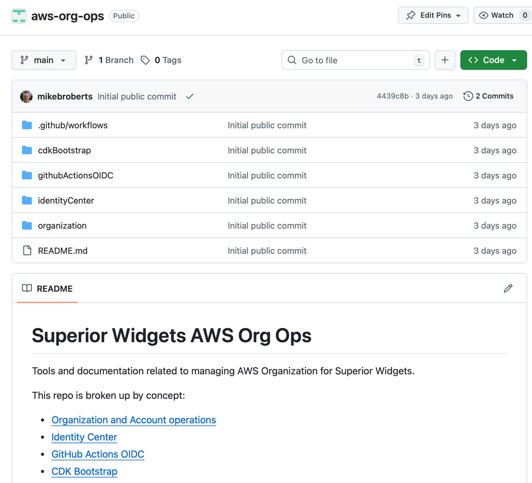Expand the main branch dropdown

(44, 60)
